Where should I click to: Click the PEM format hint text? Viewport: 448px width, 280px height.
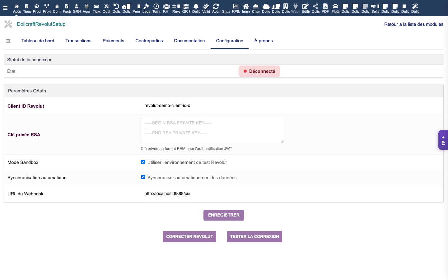pos(186,149)
